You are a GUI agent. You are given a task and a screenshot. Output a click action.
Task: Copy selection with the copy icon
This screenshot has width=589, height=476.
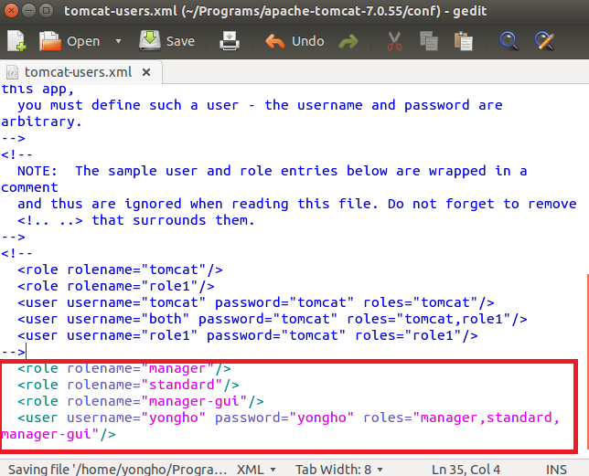[429, 41]
